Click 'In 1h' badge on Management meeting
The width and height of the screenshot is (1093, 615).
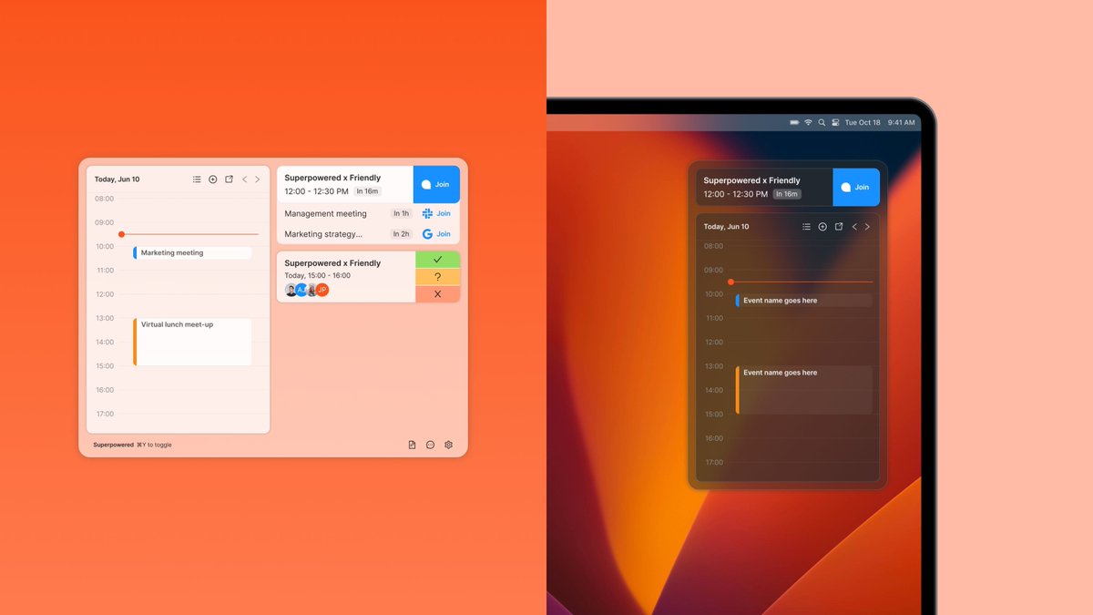pos(401,213)
